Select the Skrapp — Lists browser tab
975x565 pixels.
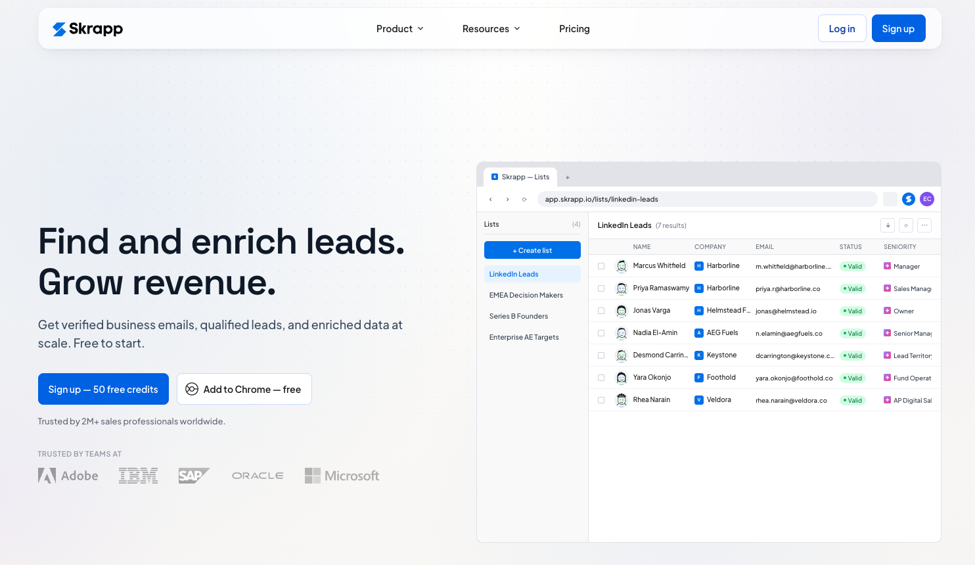[520, 177]
